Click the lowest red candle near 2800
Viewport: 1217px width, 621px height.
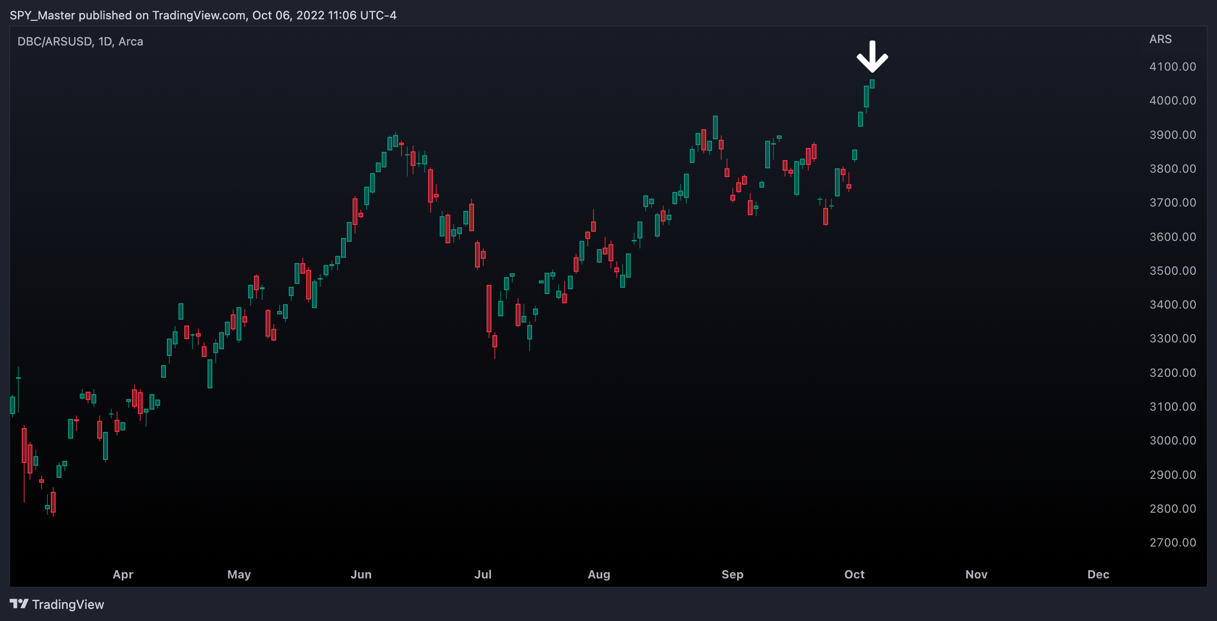[53, 502]
